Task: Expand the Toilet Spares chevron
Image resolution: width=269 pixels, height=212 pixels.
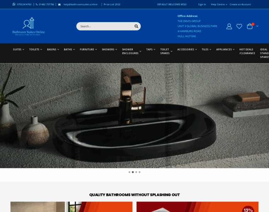Action: tap(171, 51)
